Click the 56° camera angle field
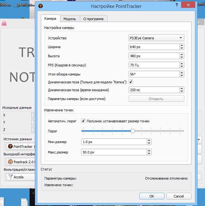The height and width of the screenshot is (206, 205). point(154,74)
